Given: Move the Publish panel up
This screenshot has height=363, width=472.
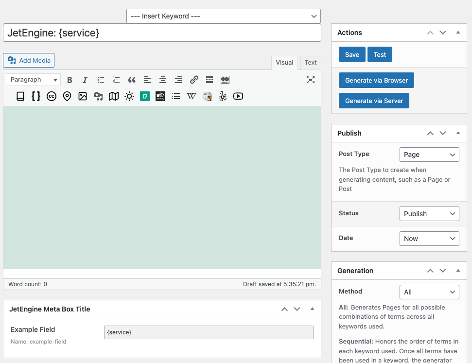Looking at the screenshot, I should [x=431, y=133].
